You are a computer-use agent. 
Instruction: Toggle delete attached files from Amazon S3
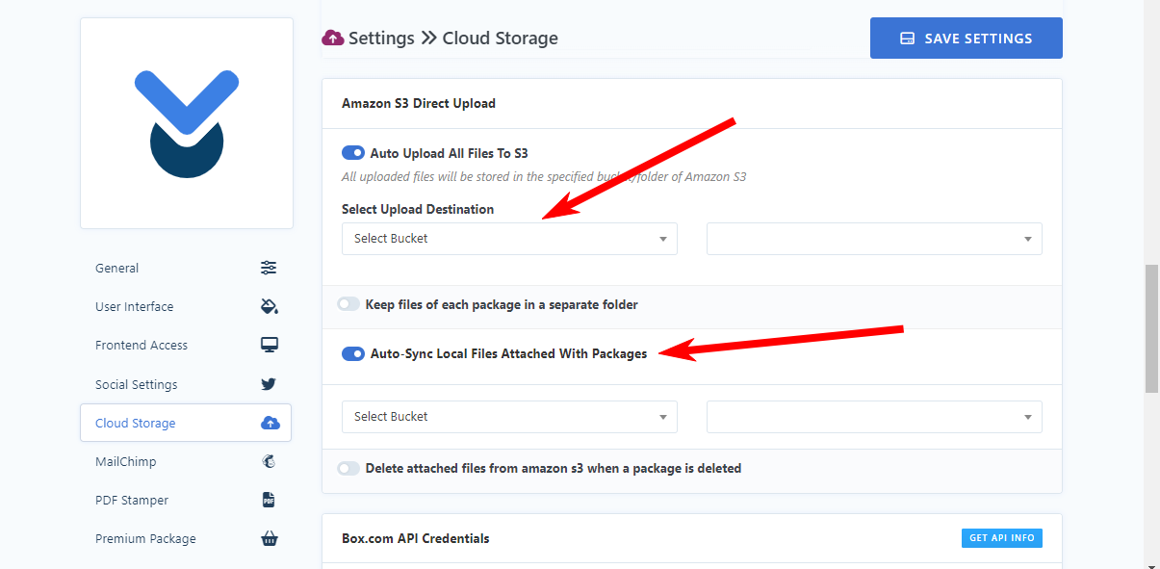pyautogui.click(x=348, y=469)
